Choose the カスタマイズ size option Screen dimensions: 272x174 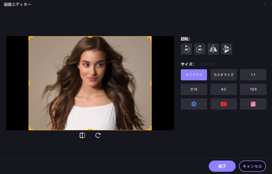pyautogui.click(x=224, y=75)
